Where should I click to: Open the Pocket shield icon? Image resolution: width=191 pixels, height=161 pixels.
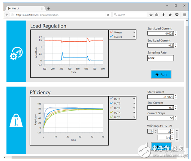(x=177, y=15)
